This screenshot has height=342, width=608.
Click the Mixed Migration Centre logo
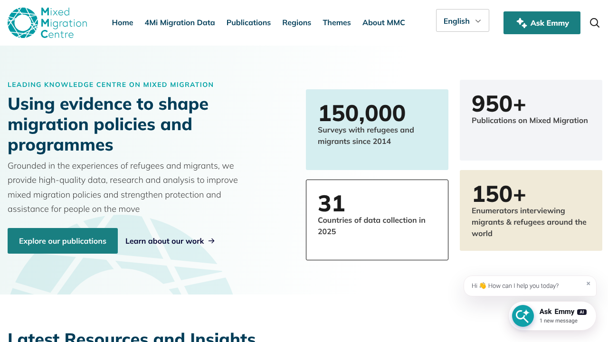47,23
